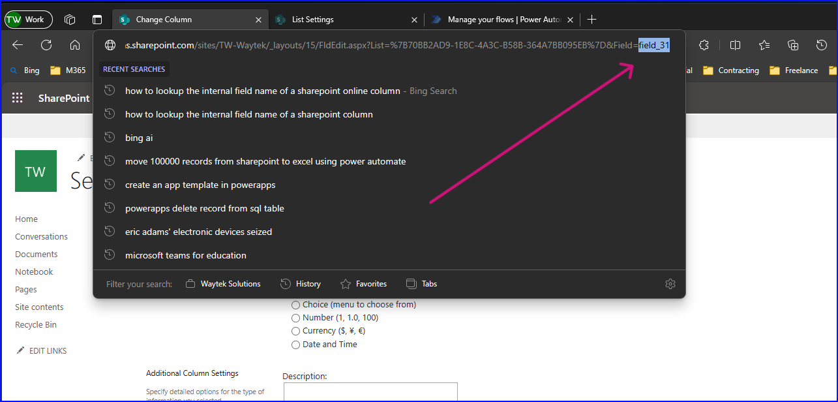
Task: Select the Date and Time option
Action: (296, 345)
